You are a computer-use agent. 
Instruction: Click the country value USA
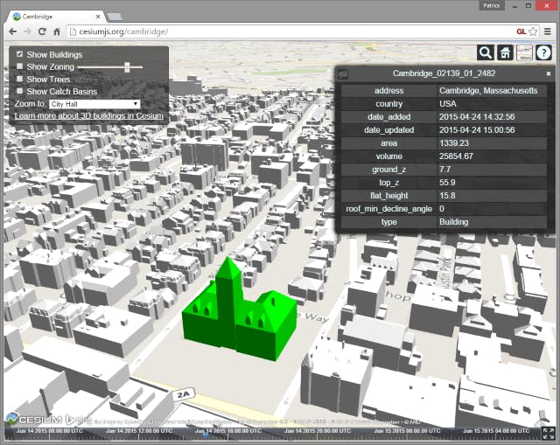448,104
